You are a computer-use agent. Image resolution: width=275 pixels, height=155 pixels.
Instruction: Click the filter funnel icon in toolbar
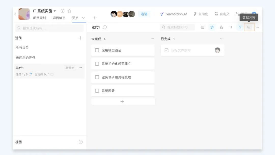tap(240, 27)
